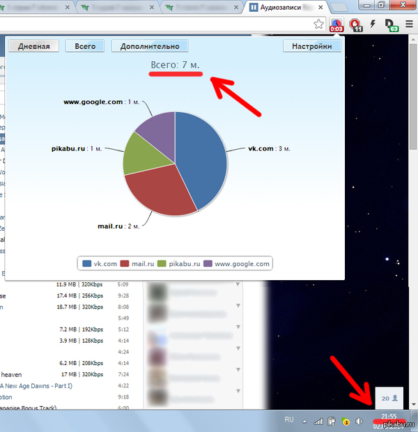Screen dimensions: 418x432
Task: Click the vertical scrollbar thumb
Action: coord(413,96)
